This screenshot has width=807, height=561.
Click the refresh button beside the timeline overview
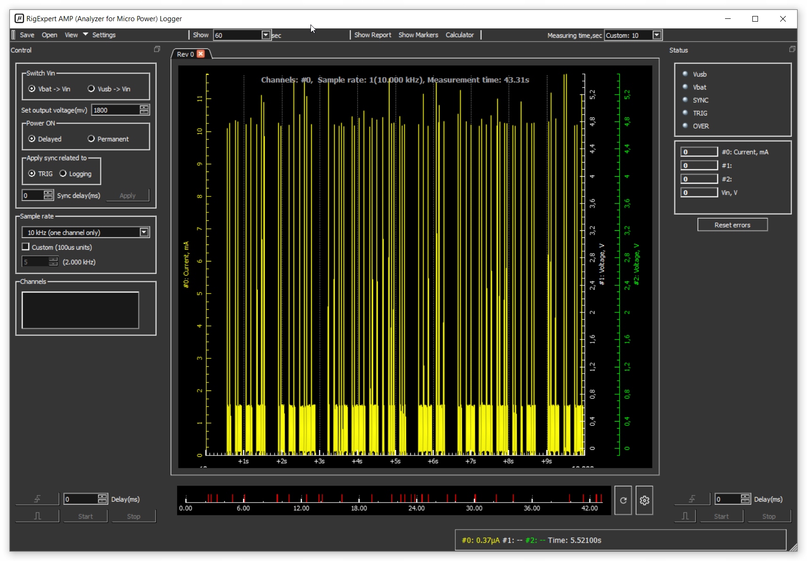(623, 500)
